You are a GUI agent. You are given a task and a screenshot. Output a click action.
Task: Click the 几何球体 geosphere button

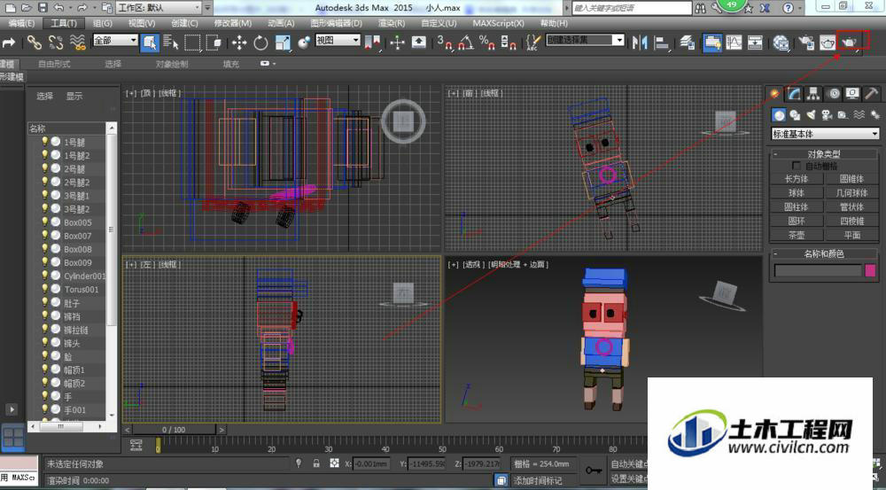pyautogui.click(x=851, y=193)
